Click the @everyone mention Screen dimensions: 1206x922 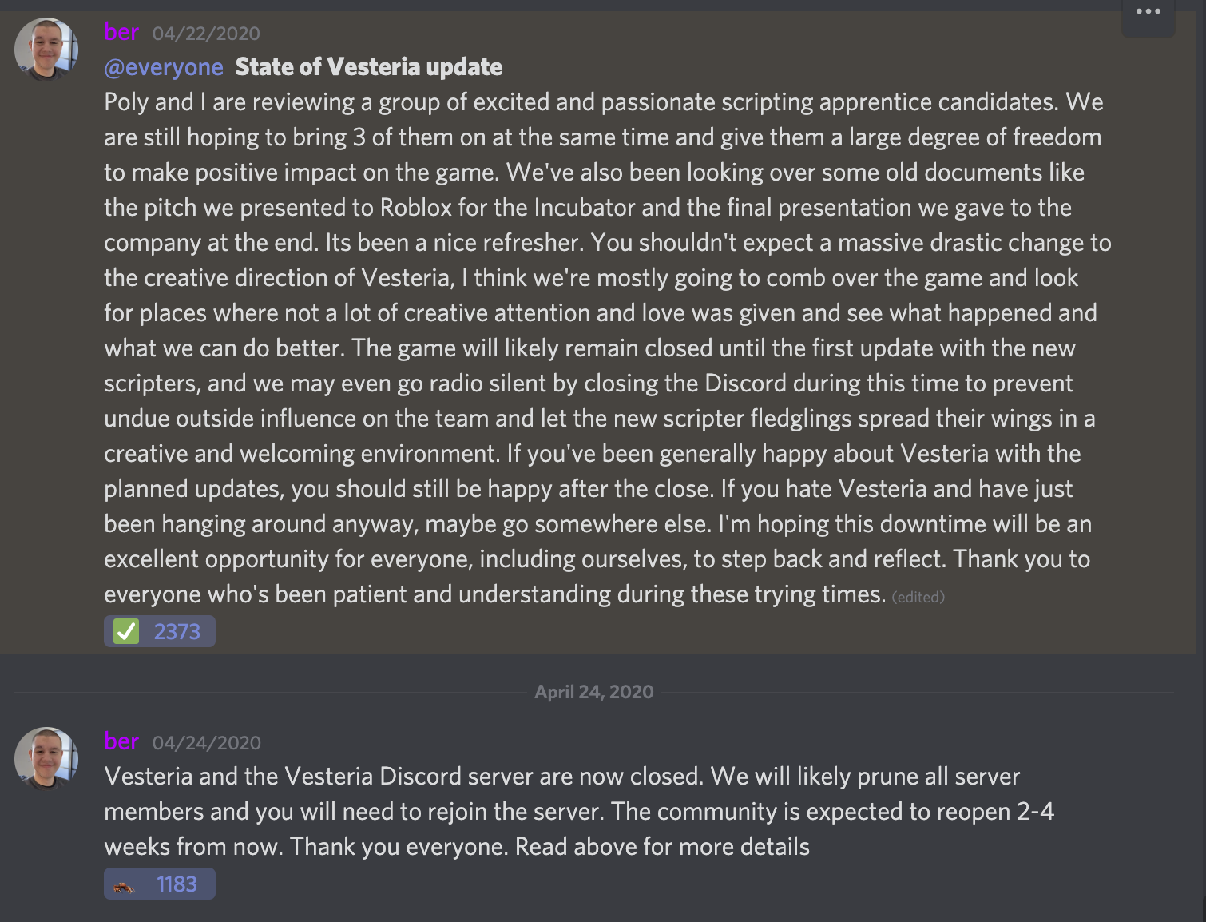(x=164, y=67)
